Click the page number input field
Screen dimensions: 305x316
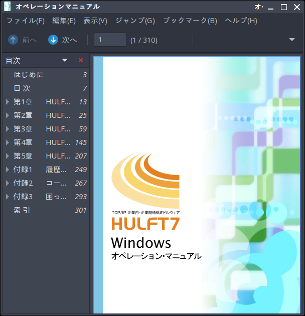pyautogui.click(x=110, y=40)
